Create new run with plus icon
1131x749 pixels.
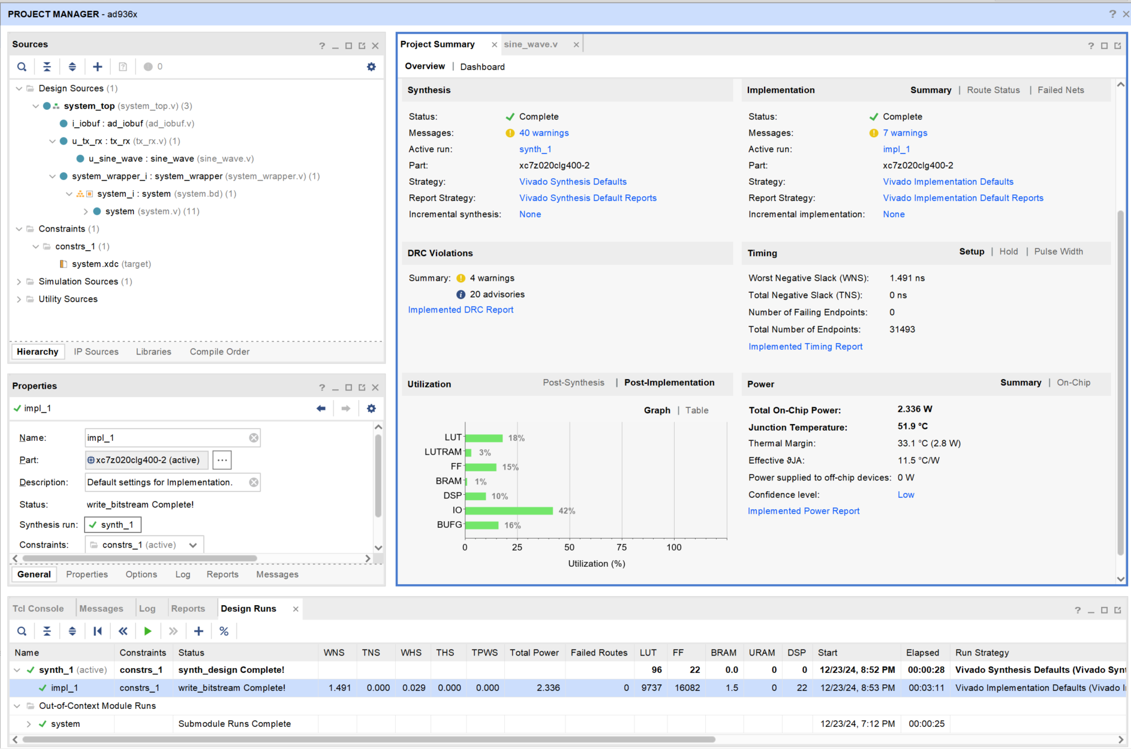[198, 631]
